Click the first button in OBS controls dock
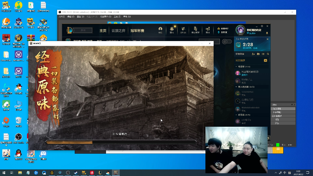313x176 pixels. [x=283, y=109]
